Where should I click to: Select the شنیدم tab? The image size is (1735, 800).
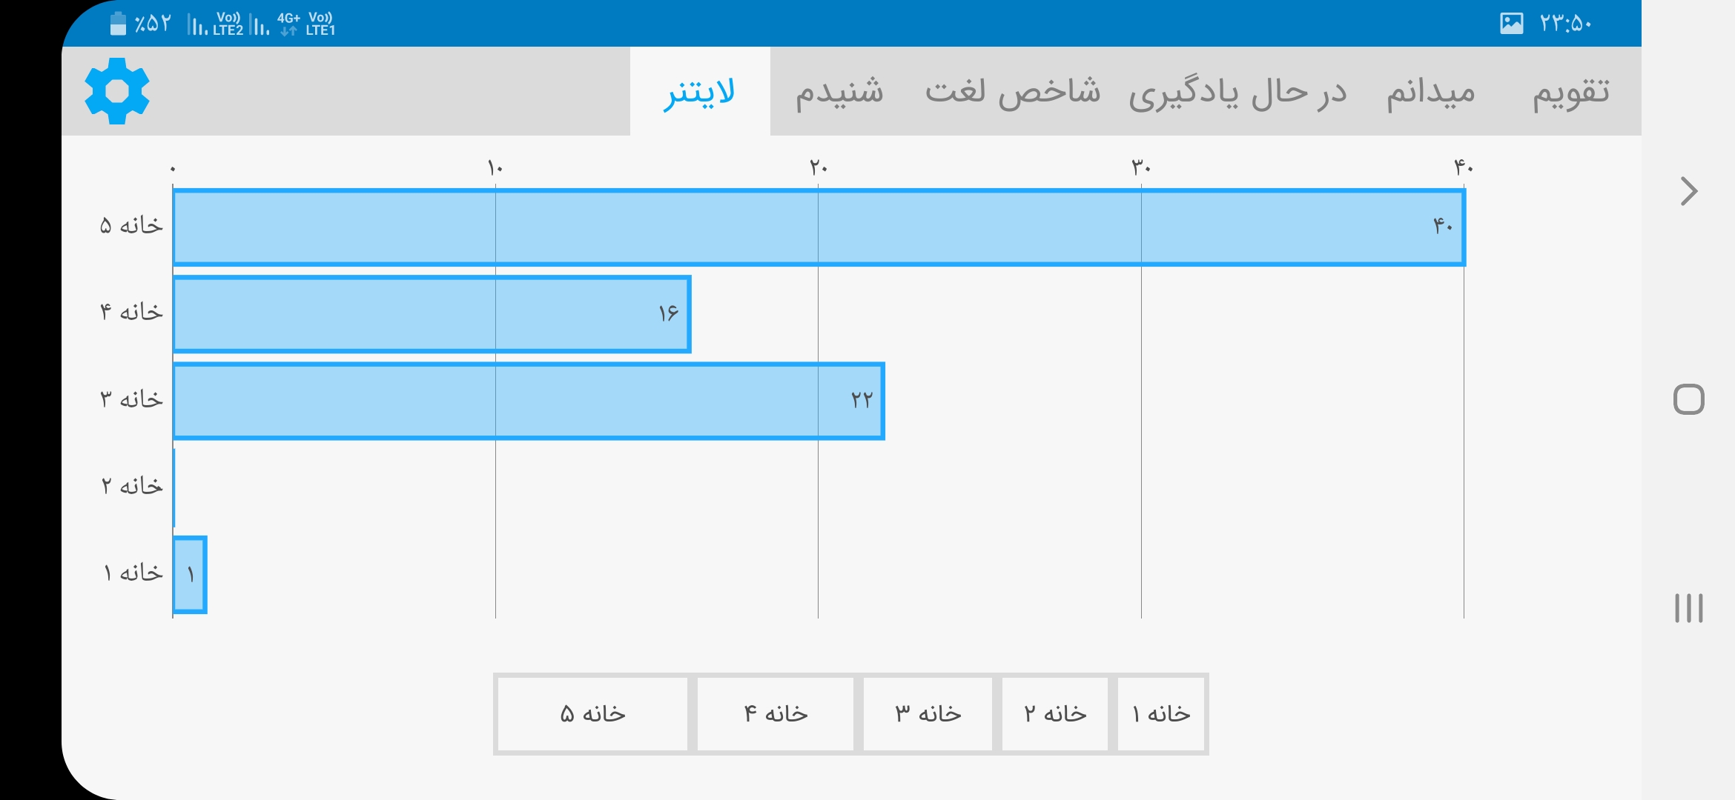point(839,91)
